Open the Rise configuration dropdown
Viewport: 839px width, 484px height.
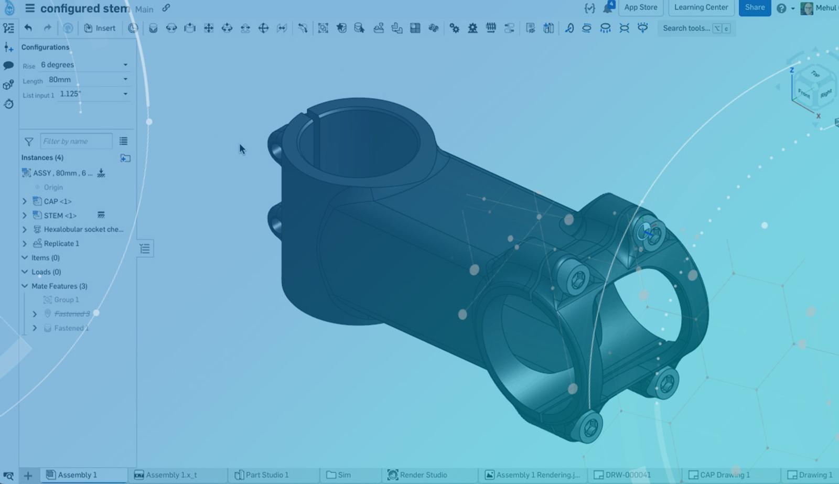(125, 64)
